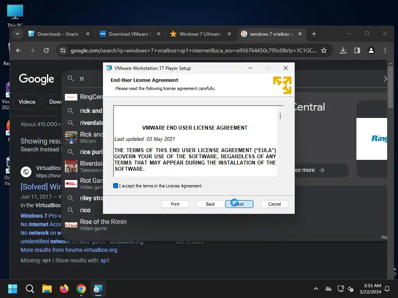Click the Google logo
The height and width of the screenshot is (298, 398).
tap(37, 79)
